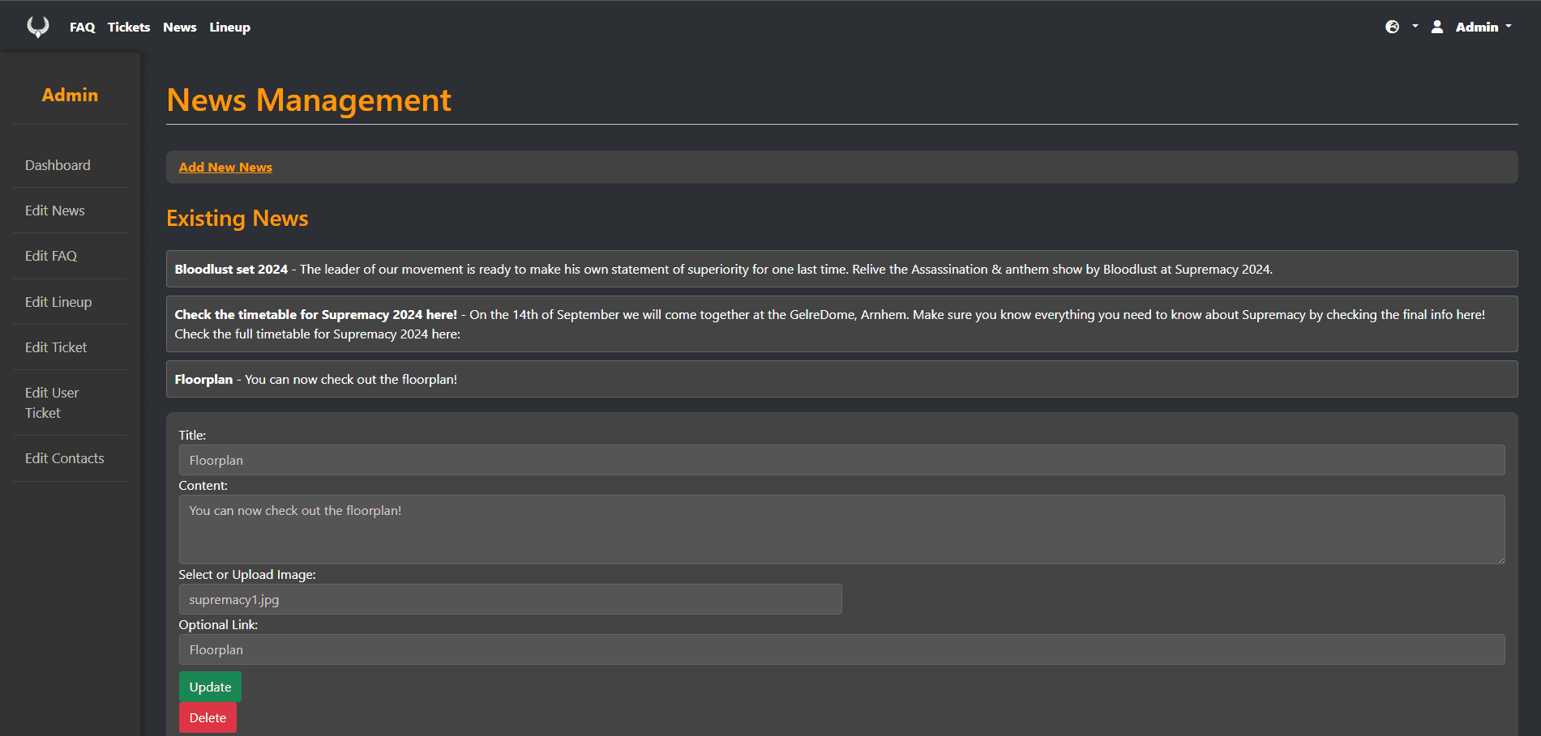1541x736 pixels.
Task: Open News in the top navbar
Action: pos(179,28)
